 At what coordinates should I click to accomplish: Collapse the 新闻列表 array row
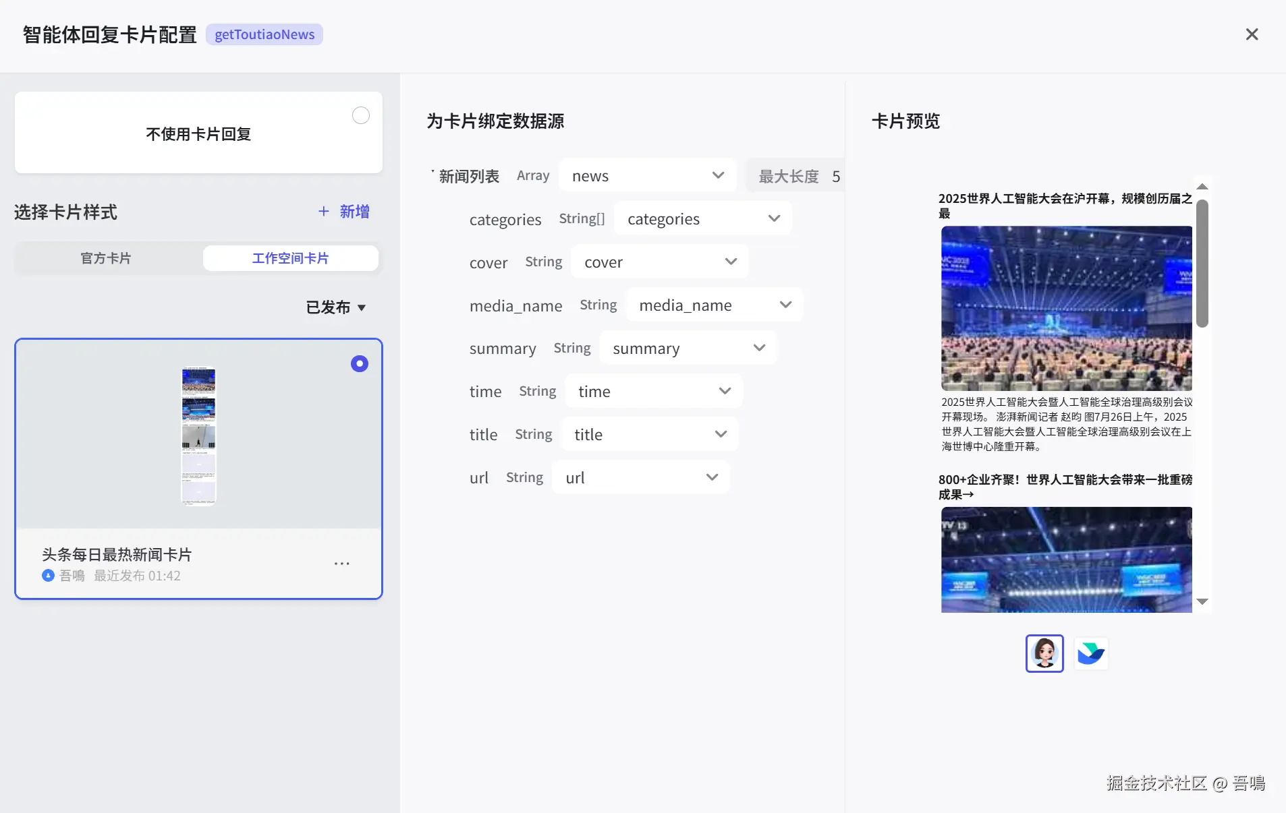(x=433, y=173)
